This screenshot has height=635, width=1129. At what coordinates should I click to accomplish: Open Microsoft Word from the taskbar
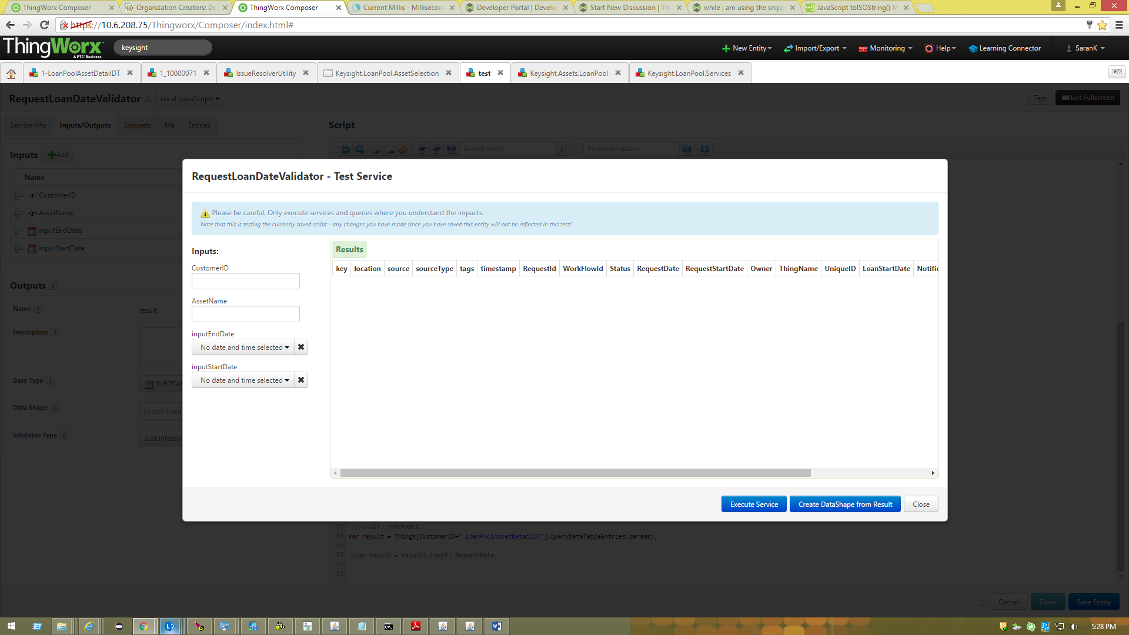[x=497, y=626]
